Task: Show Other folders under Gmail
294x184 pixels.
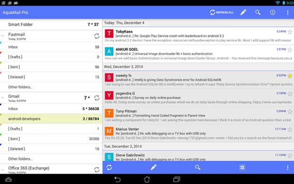Action: click(51, 159)
